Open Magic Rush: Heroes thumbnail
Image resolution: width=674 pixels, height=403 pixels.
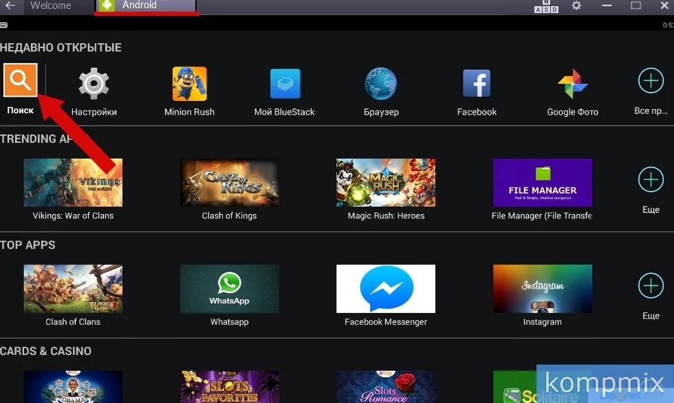(x=386, y=183)
